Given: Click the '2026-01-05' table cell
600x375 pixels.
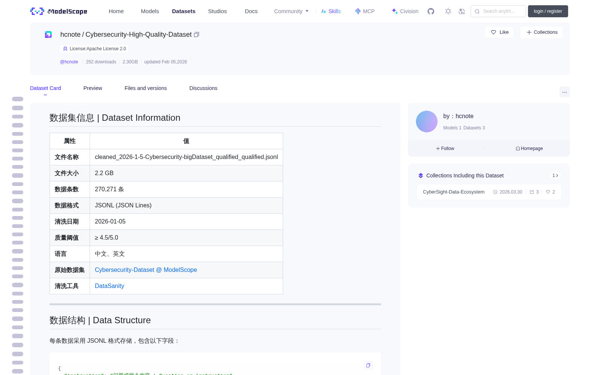Looking at the screenshot, I should point(186,222).
